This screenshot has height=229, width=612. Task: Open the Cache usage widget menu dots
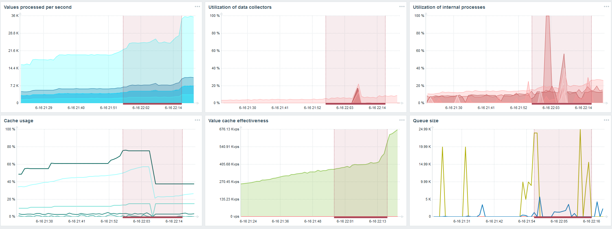pos(197,120)
